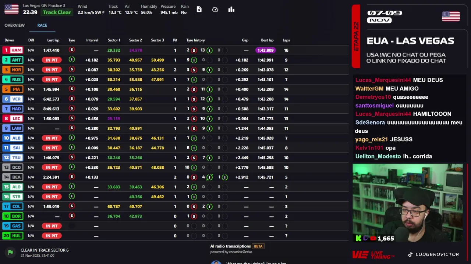Click PIA's soft tyre icon in Tyre column

click(72, 89)
